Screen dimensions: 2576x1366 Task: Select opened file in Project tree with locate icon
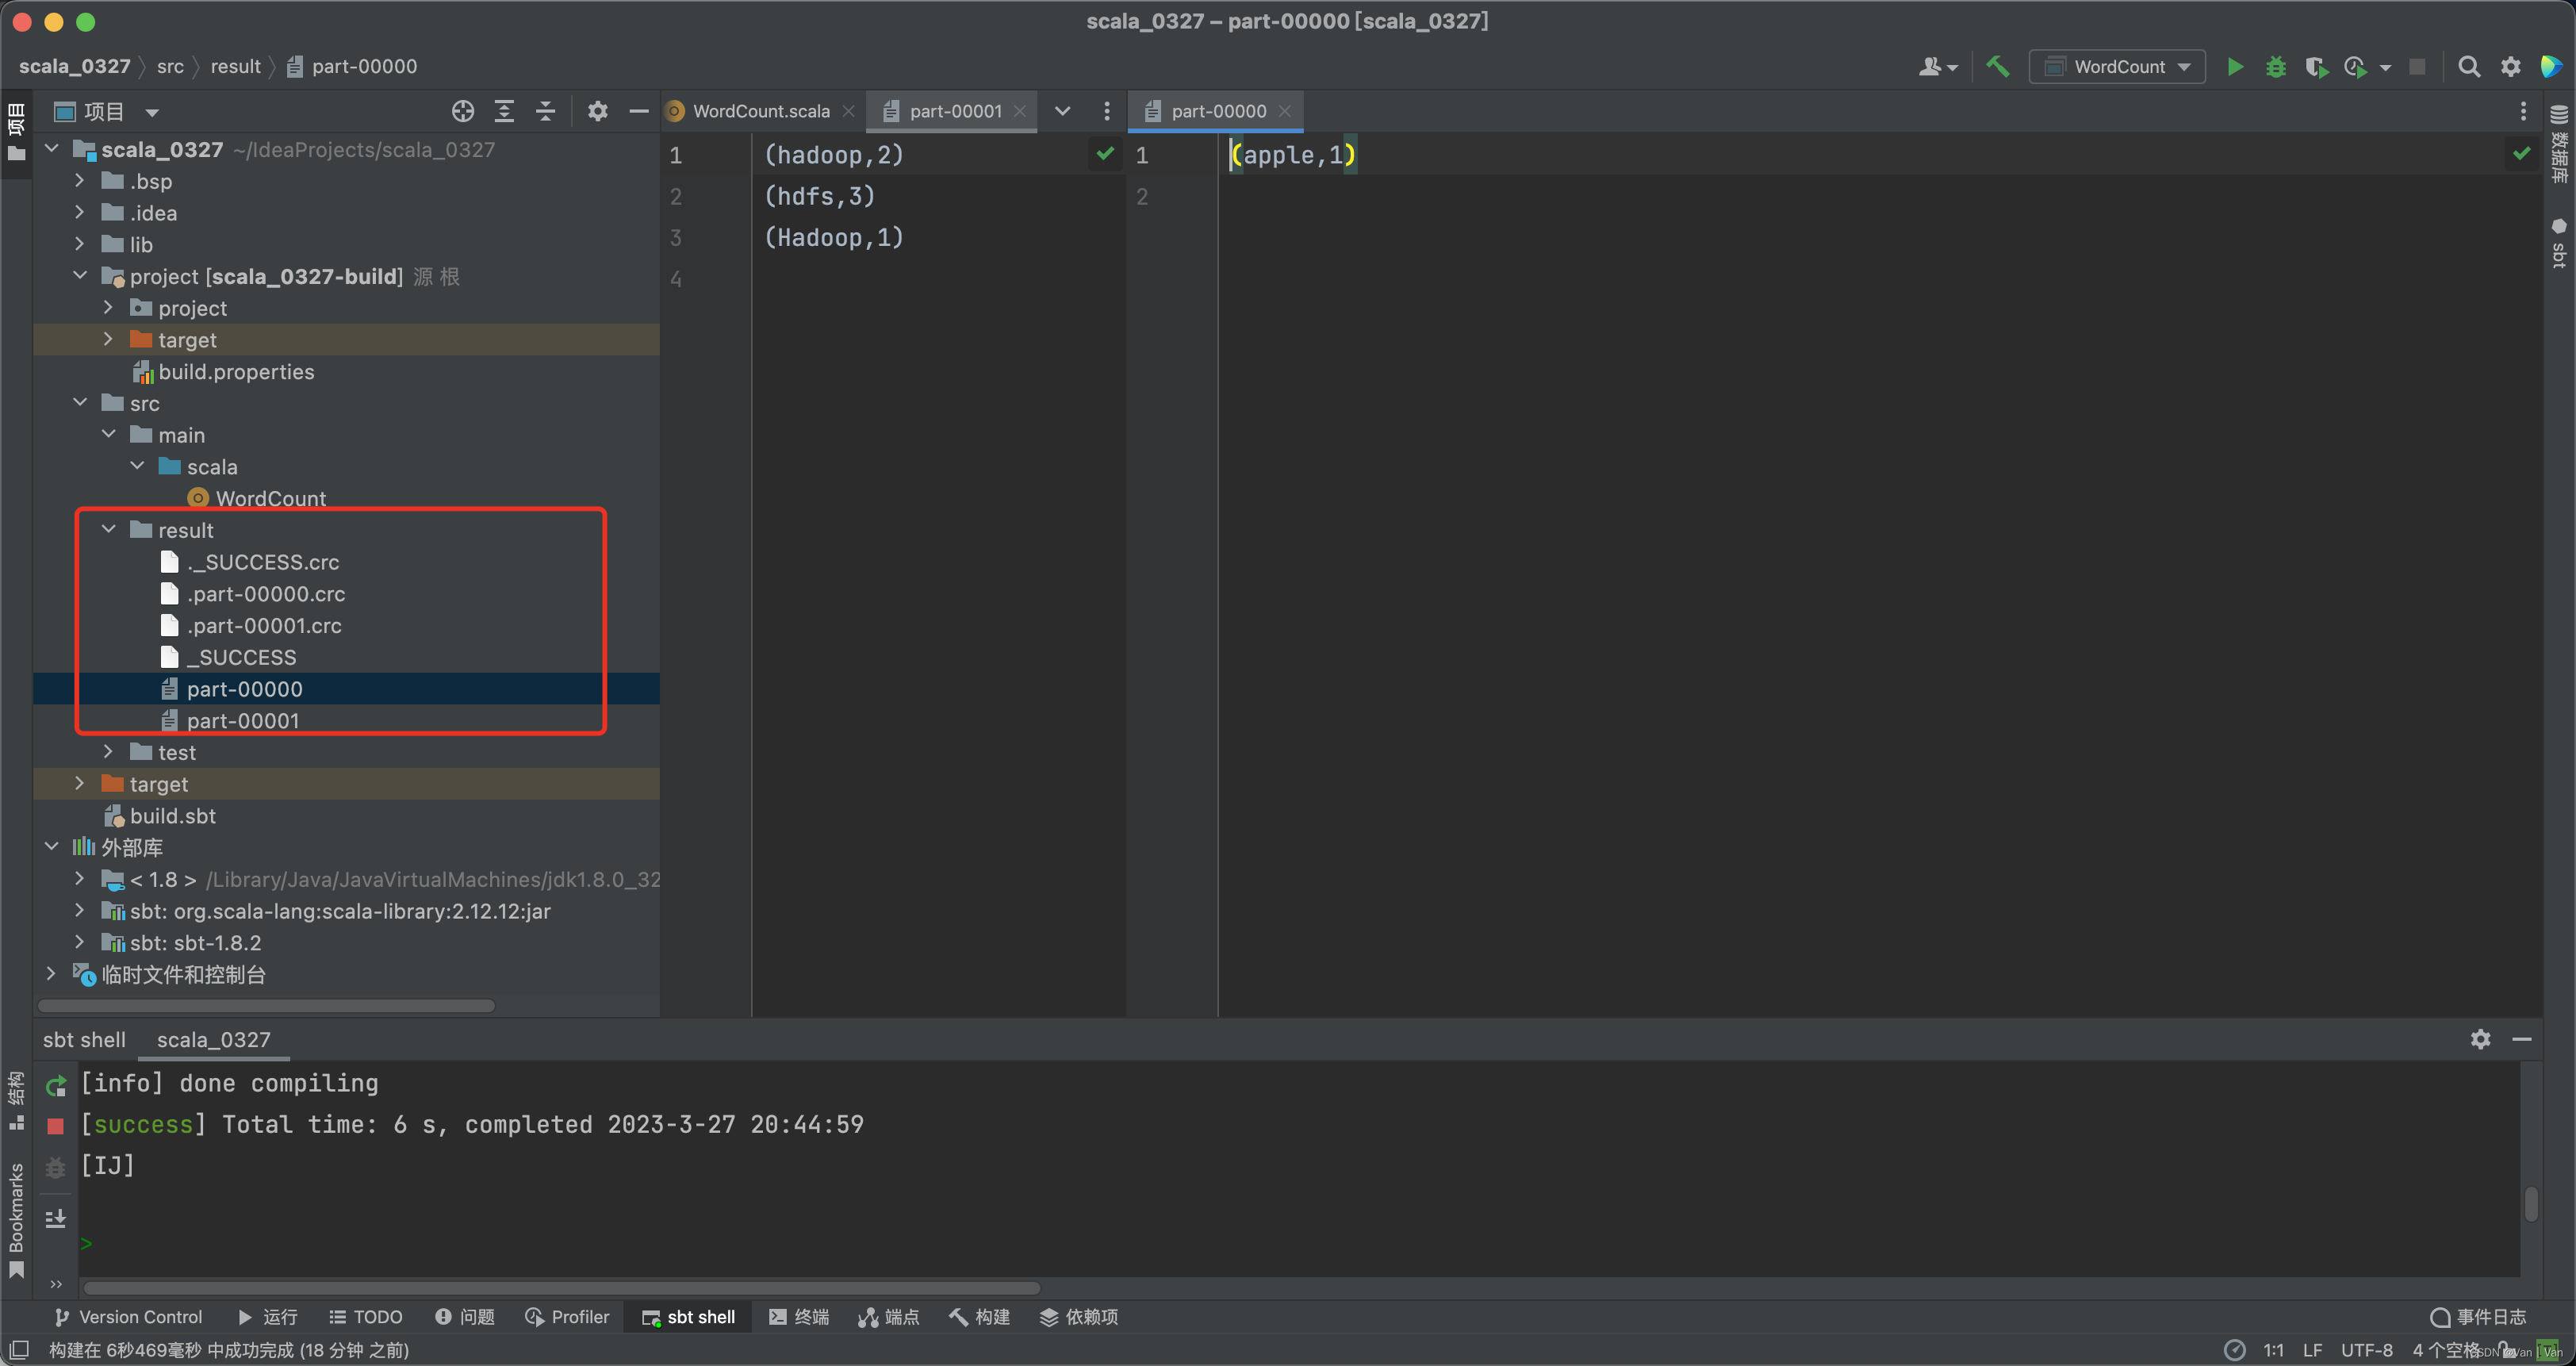[x=462, y=111]
